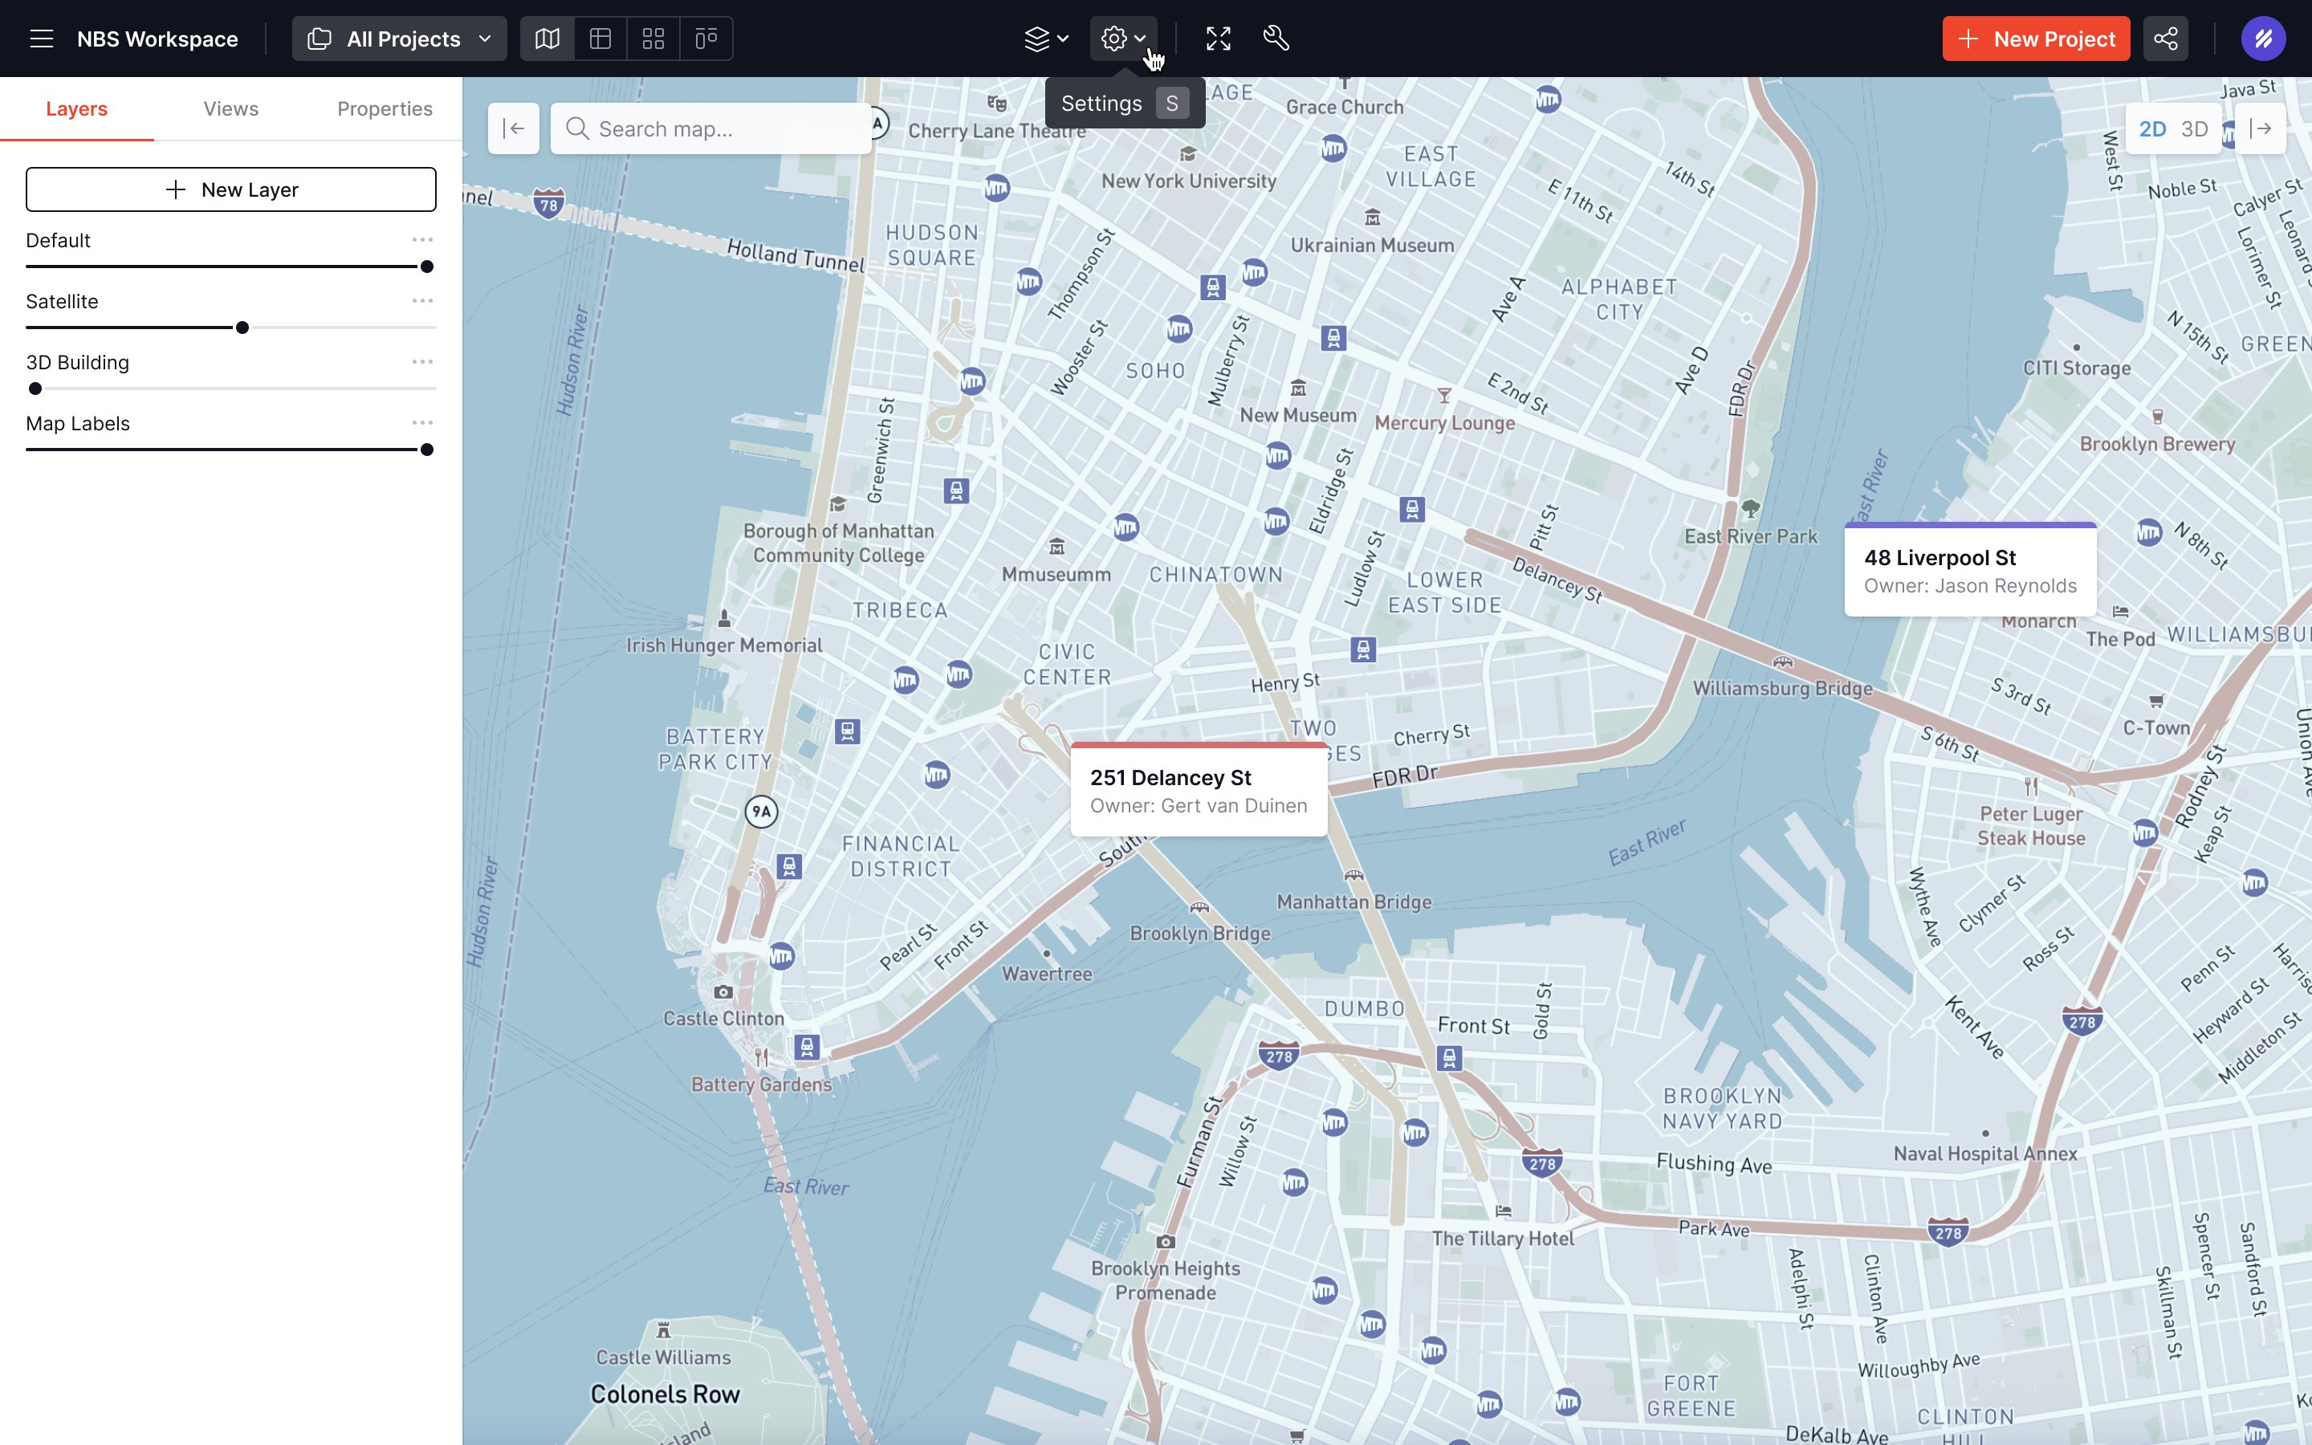The image size is (2312, 1445).
Task: Switch to grid view icon
Action: [653, 39]
